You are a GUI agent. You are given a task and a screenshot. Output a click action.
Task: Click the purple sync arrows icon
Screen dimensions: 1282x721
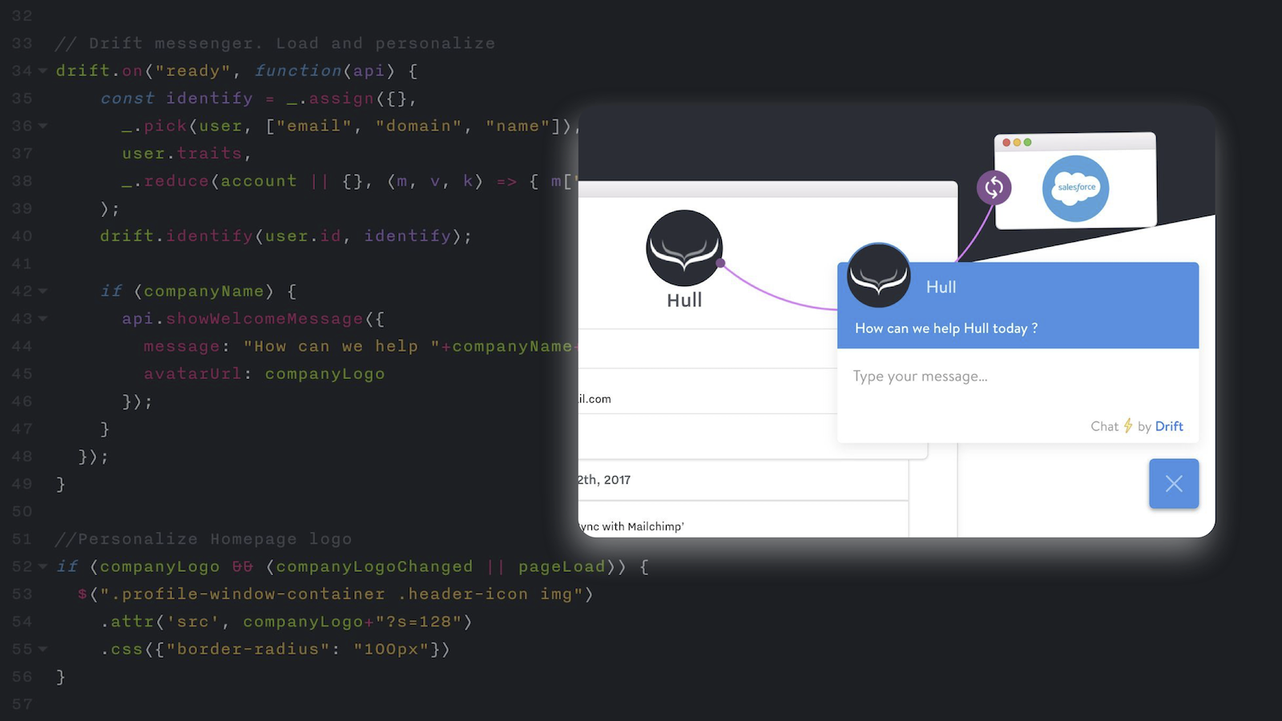(x=994, y=187)
